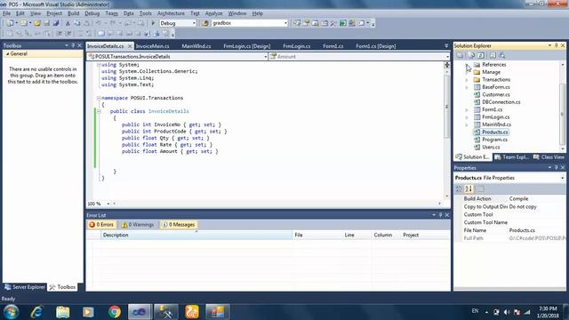The image size is (569, 320).
Task: Toggle the 0 Messages filter
Action: tap(178, 225)
